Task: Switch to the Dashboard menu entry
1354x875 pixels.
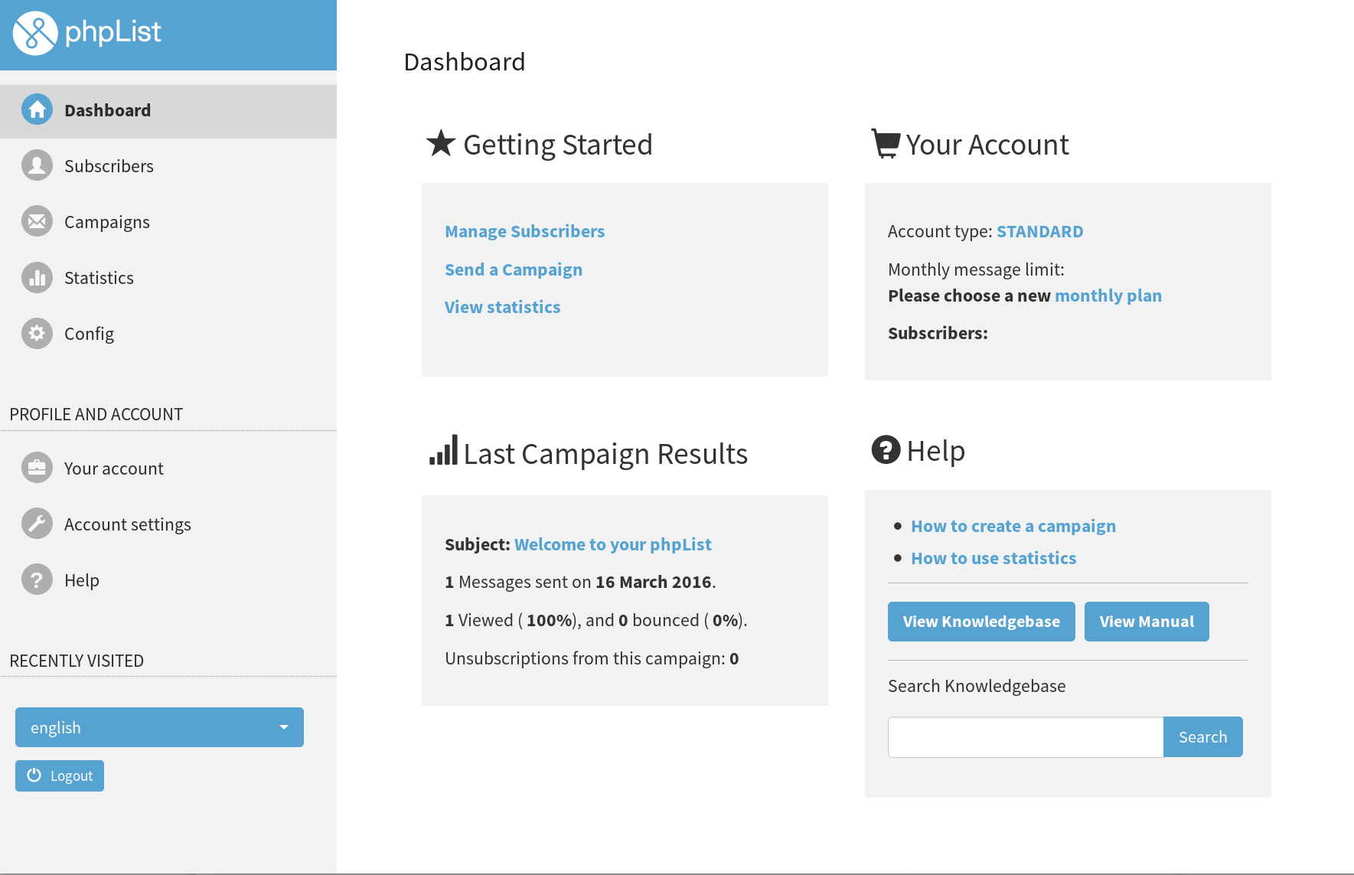Action: pos(107,109)
